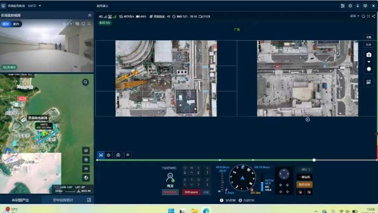The height and width of the screenshot is (213, 378).
Task: Toggle the 3D map view
Action: [x=86, y=169]
